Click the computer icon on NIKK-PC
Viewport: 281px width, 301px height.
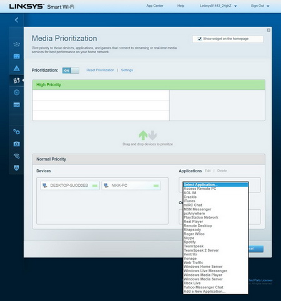pyautogui.click(x=106, y=185)
